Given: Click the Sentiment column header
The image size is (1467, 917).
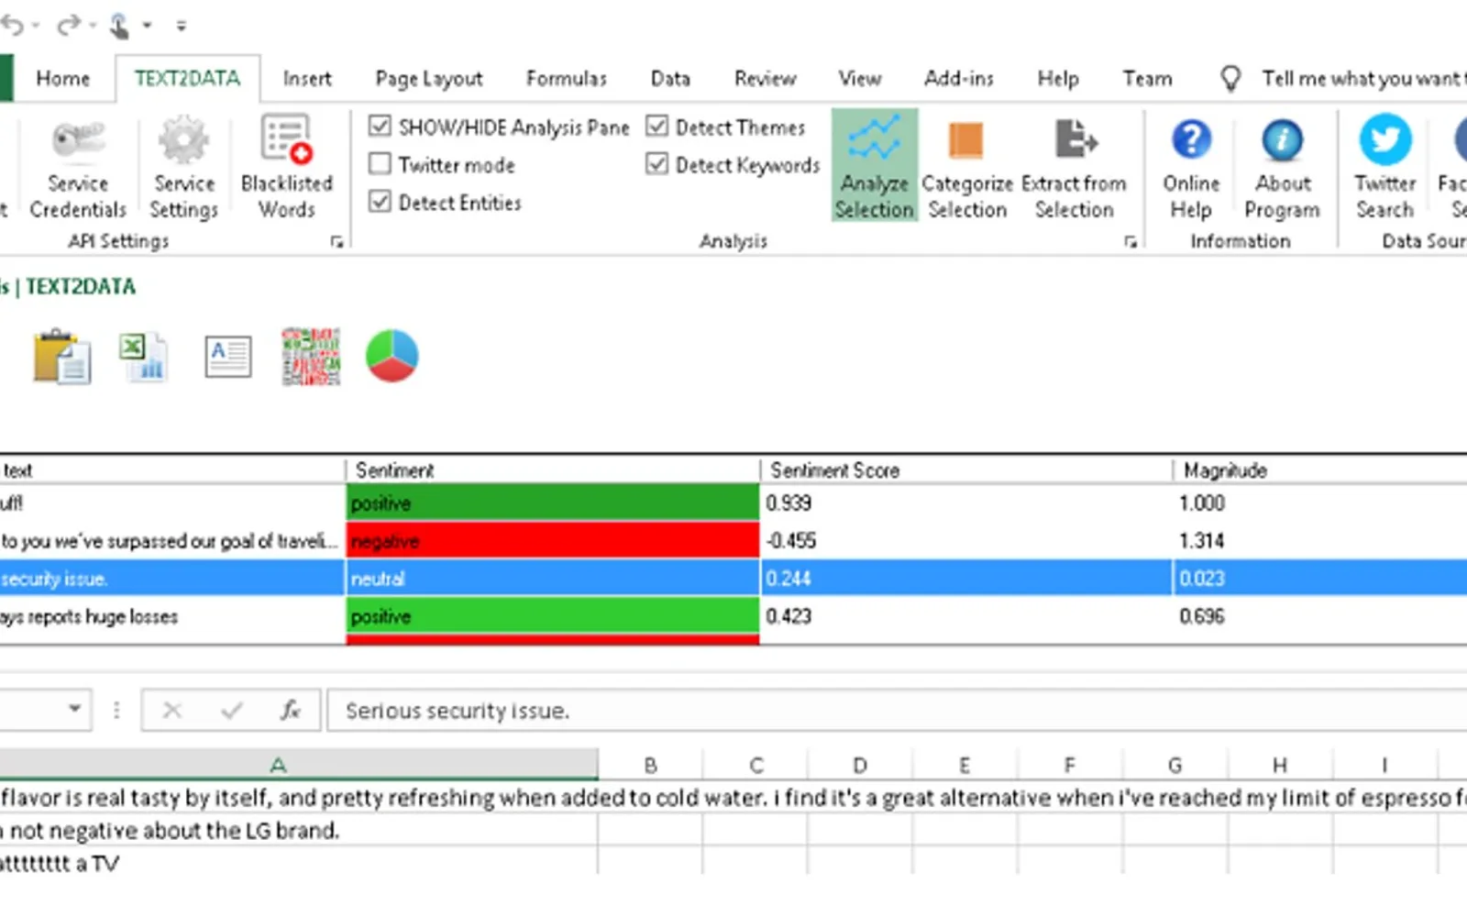Looking at the screenshot, I should point(553,470).
